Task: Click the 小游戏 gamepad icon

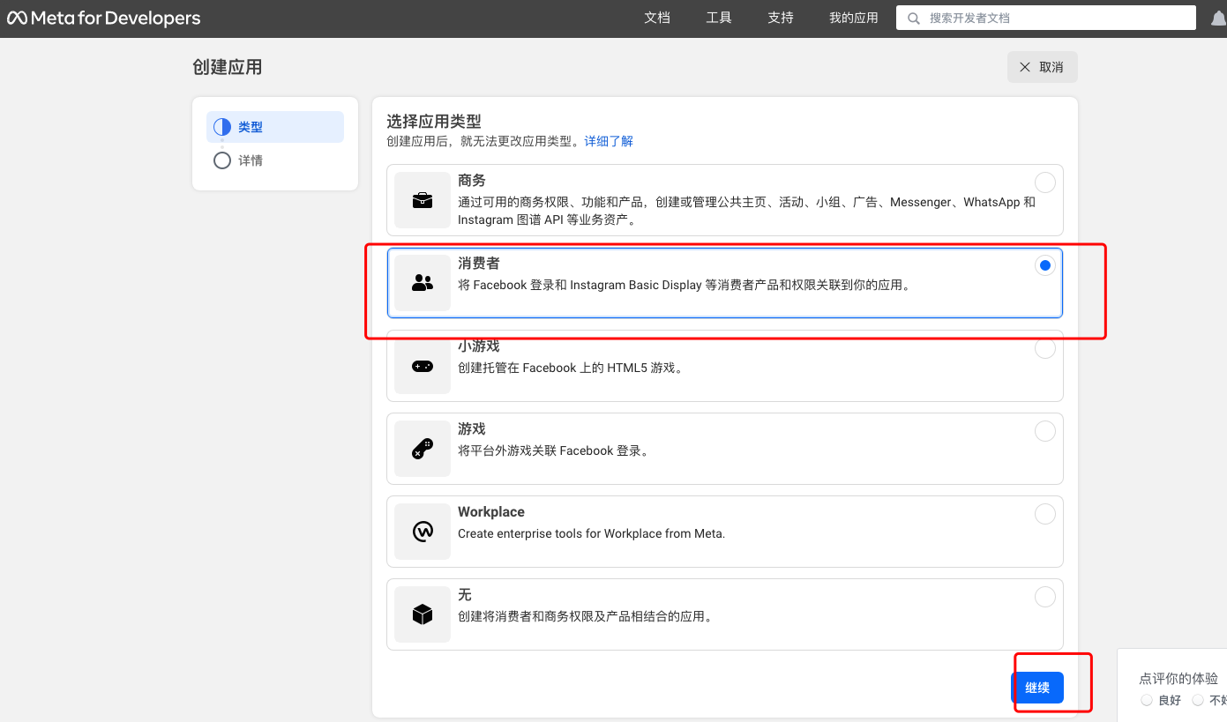Action: click(423, 366)
